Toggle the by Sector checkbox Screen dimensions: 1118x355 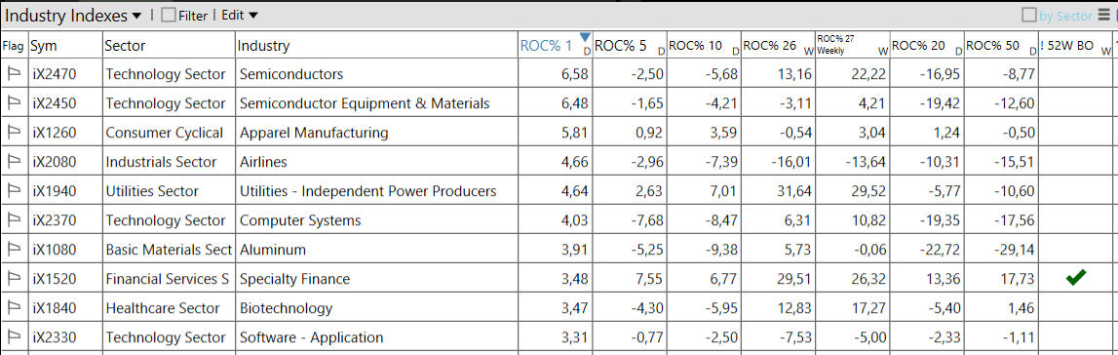pos(1029,15)
